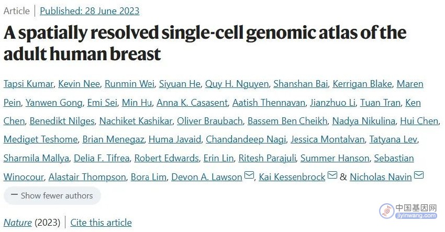Click Cite this article link
Viewport: 445px width, 232px height.
pyautogui.click(x=101, y=223)
